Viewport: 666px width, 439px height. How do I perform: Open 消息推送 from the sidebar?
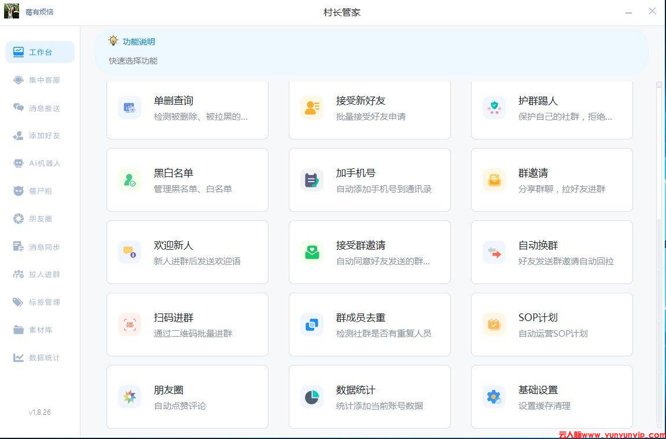click(x=40, y=108)
